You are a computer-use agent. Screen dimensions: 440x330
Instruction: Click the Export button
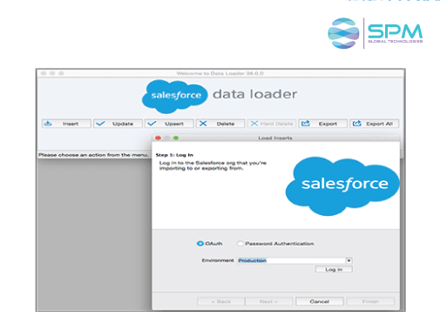tap(322, 124)
